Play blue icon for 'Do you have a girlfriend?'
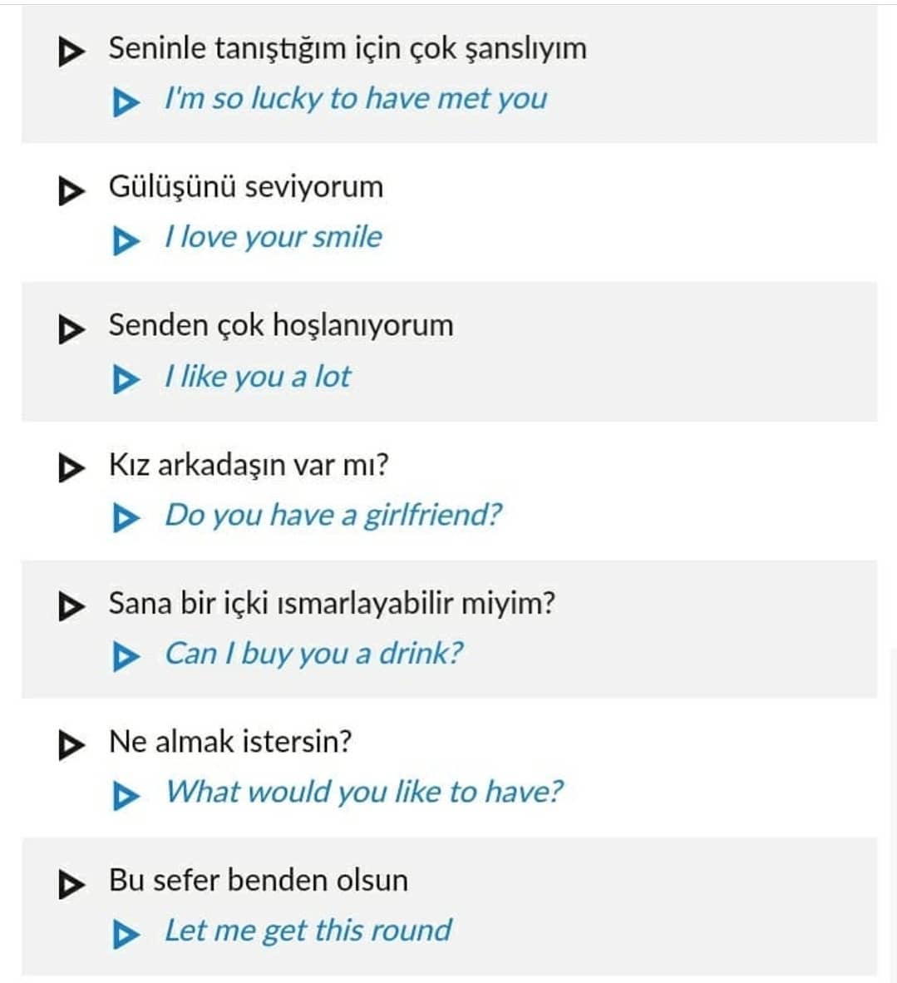This screenshot has height=983, width=897. coord(126,518)
